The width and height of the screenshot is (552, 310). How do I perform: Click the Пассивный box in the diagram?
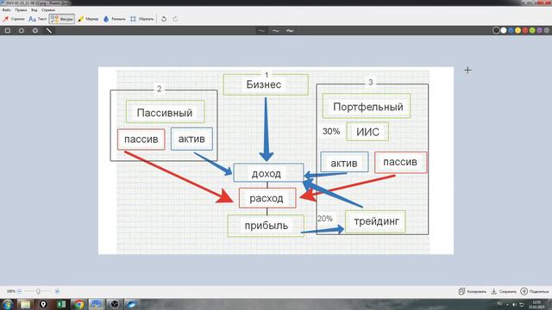point(166,112)
